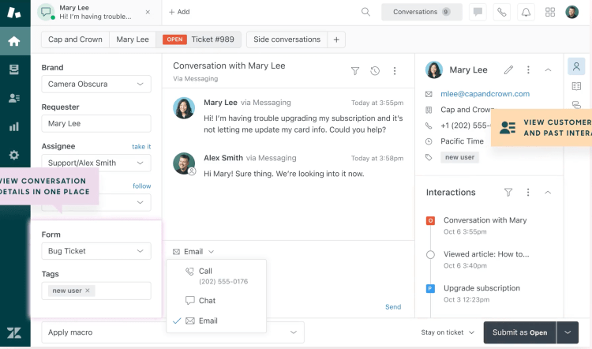
Task: Click the Submit as Open button
Action: [x=519, y=332]
